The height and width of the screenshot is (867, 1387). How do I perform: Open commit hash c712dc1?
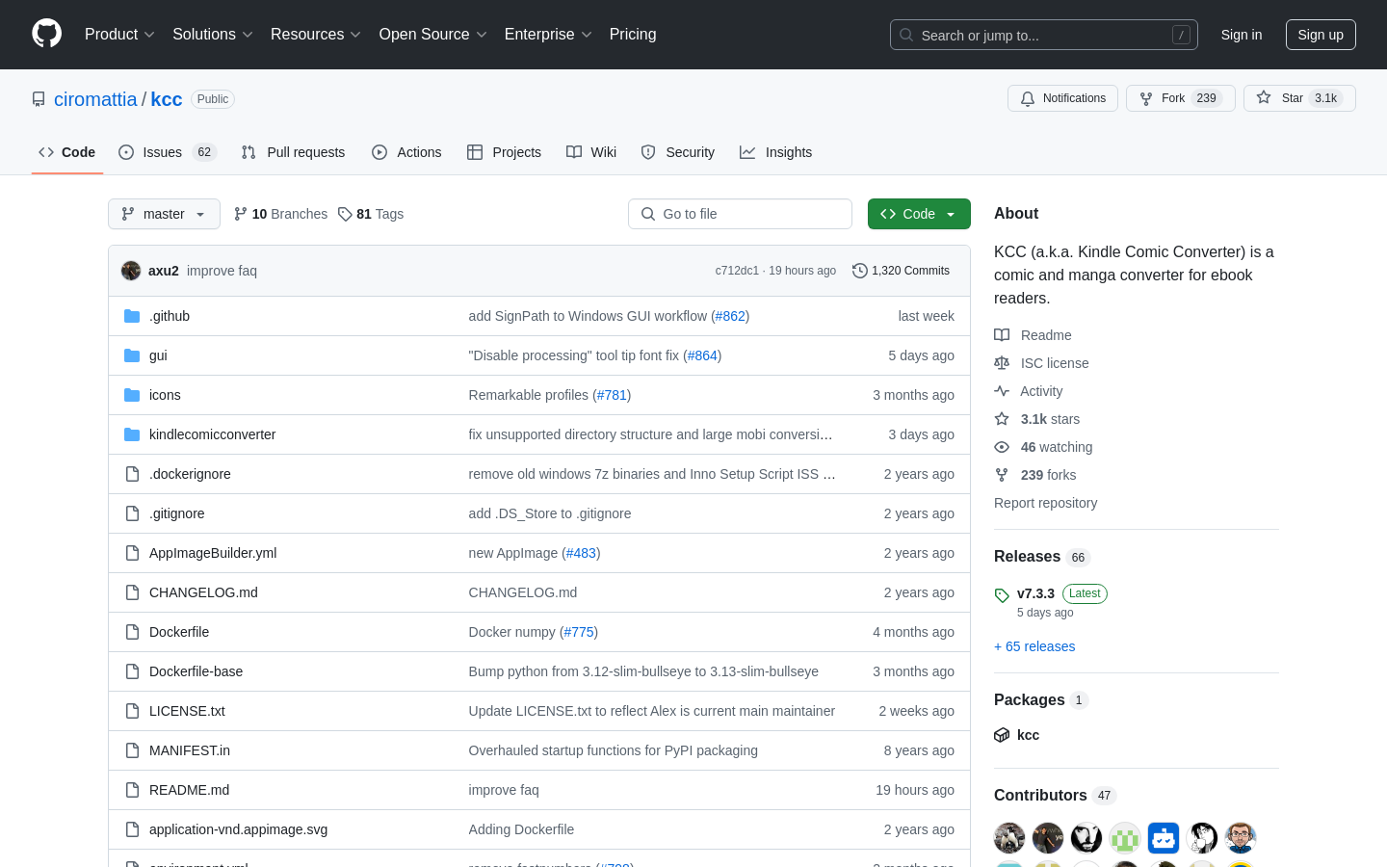pos(737,271)
